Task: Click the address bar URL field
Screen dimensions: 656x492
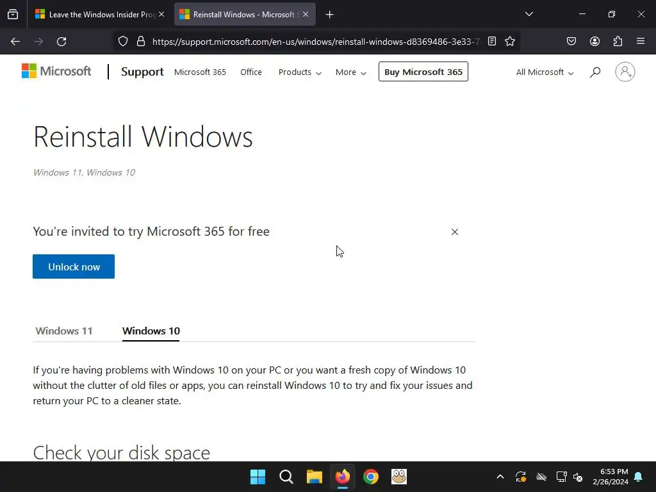Action: click(x=316, y=42)
